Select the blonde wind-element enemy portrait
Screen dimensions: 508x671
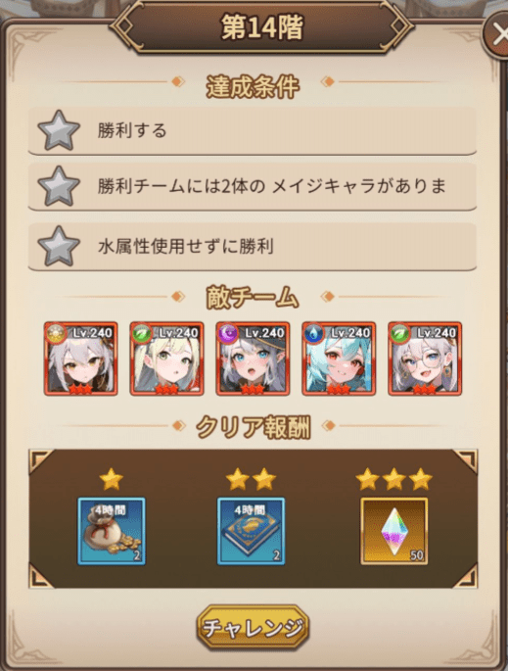[x=166, y=359]
